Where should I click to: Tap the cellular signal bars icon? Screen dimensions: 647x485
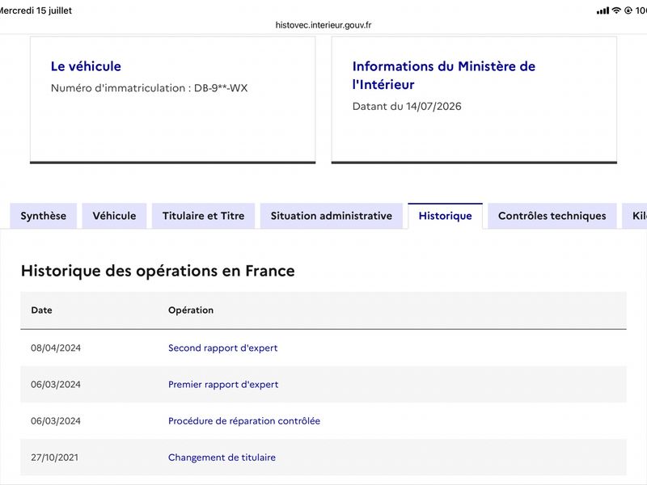click(x=603, y=11)
